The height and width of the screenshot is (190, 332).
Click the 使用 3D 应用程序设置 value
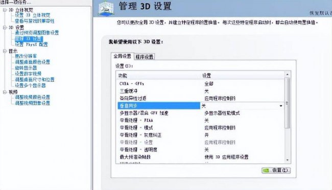pyautogui.click(x=226, y=157)
